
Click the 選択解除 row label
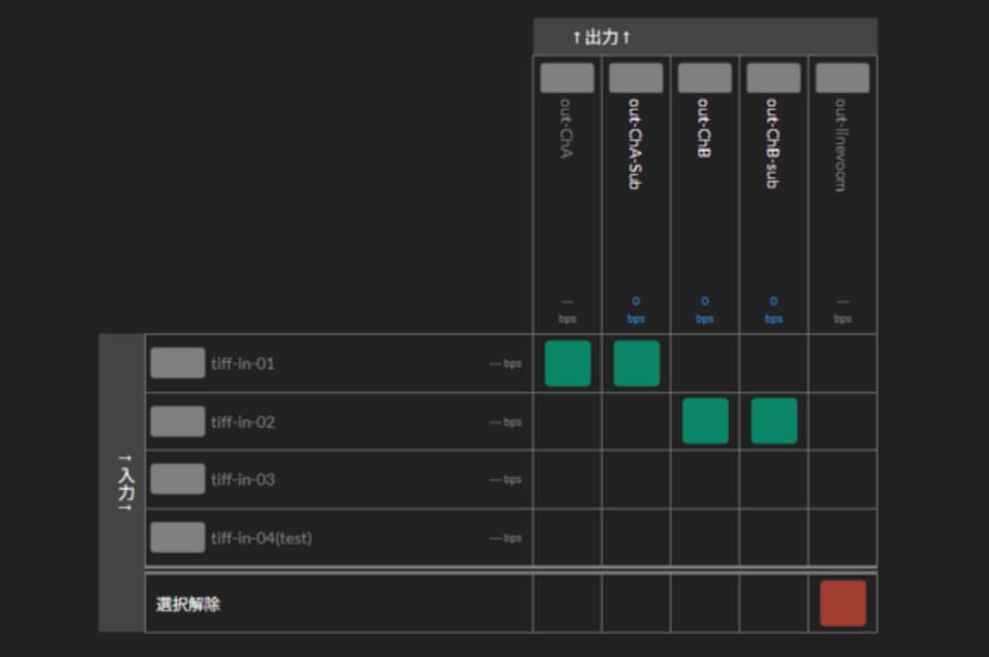coord(188,604)
